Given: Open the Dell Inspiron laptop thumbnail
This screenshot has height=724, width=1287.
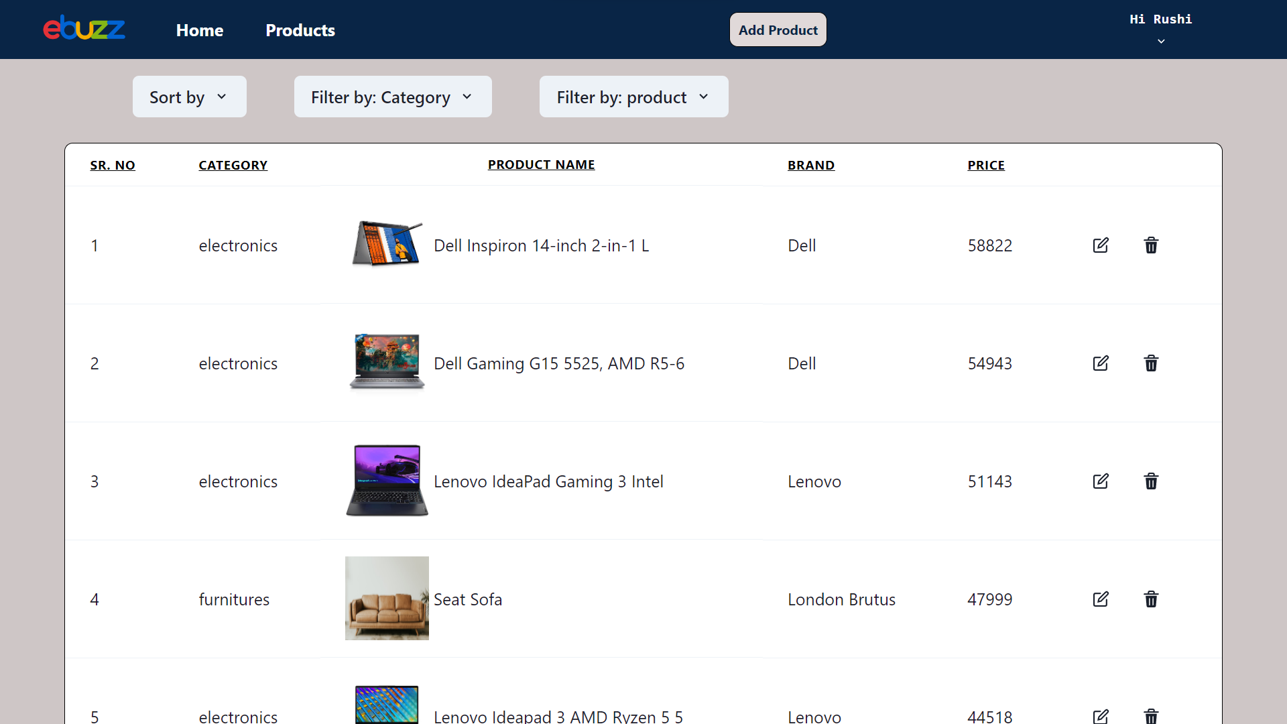Looking at the screenshot, I should tap(387, 244).
